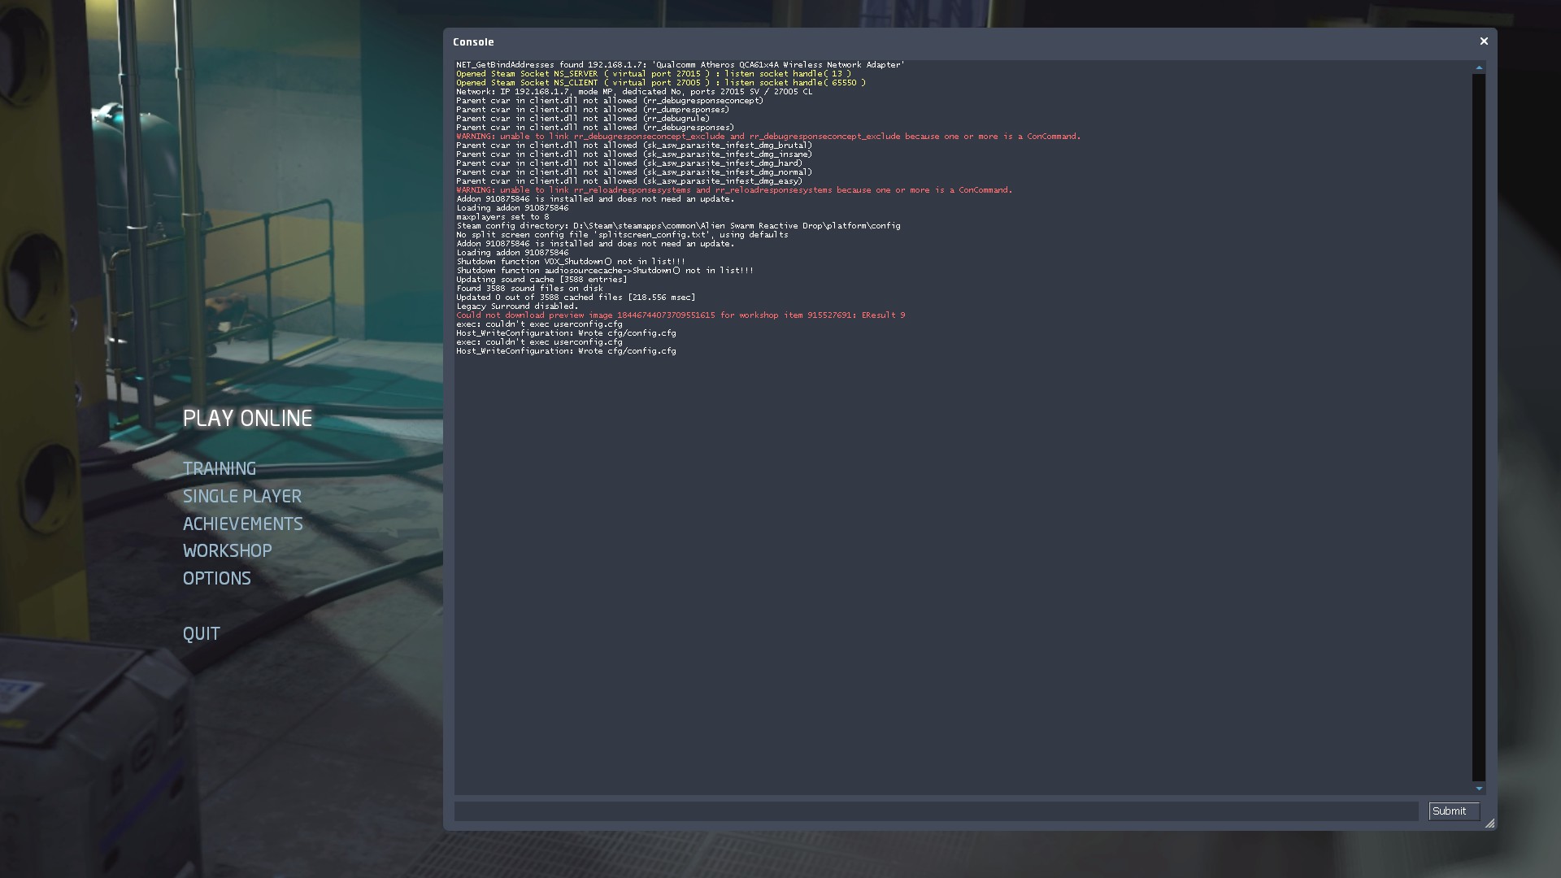Close the Console window with the X icon
Screen dimensions: 1561x878
click(1484, 41)
